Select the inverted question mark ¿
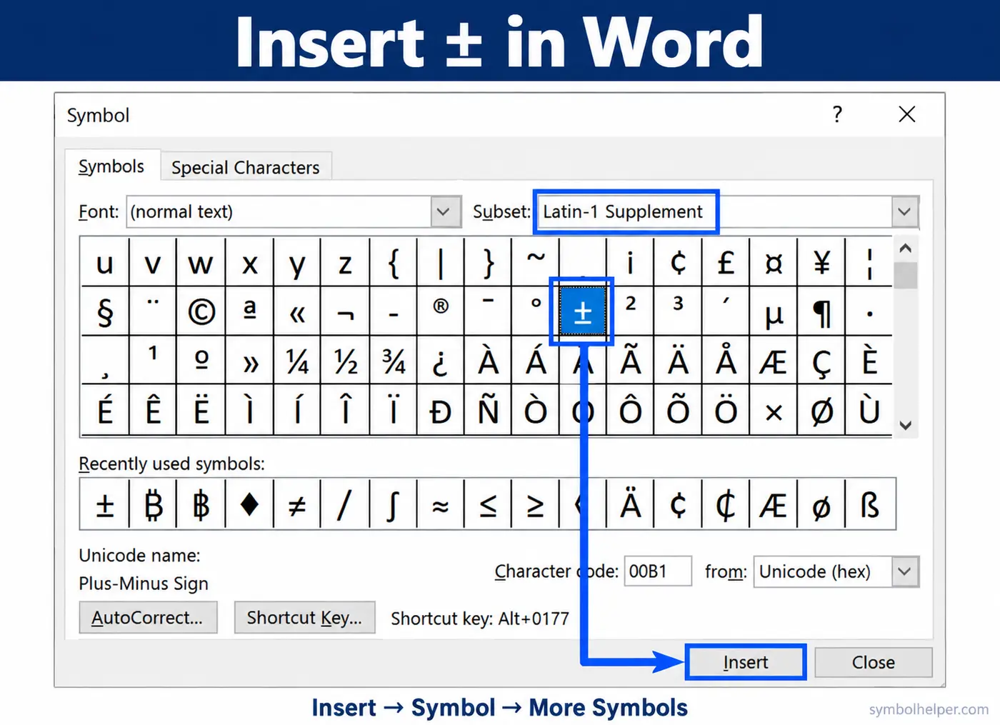This screenshot has height=725, width=1000. [441, 361]
